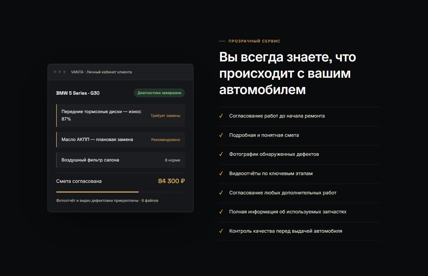428x276 pixels.
Task: Select the Воздушный фильтр салона row
Action: tap(120, 160)
